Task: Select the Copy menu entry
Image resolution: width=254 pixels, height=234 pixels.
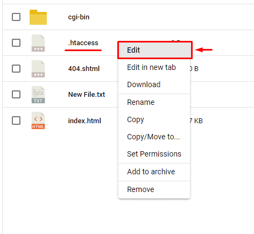Action: point(154,119)
